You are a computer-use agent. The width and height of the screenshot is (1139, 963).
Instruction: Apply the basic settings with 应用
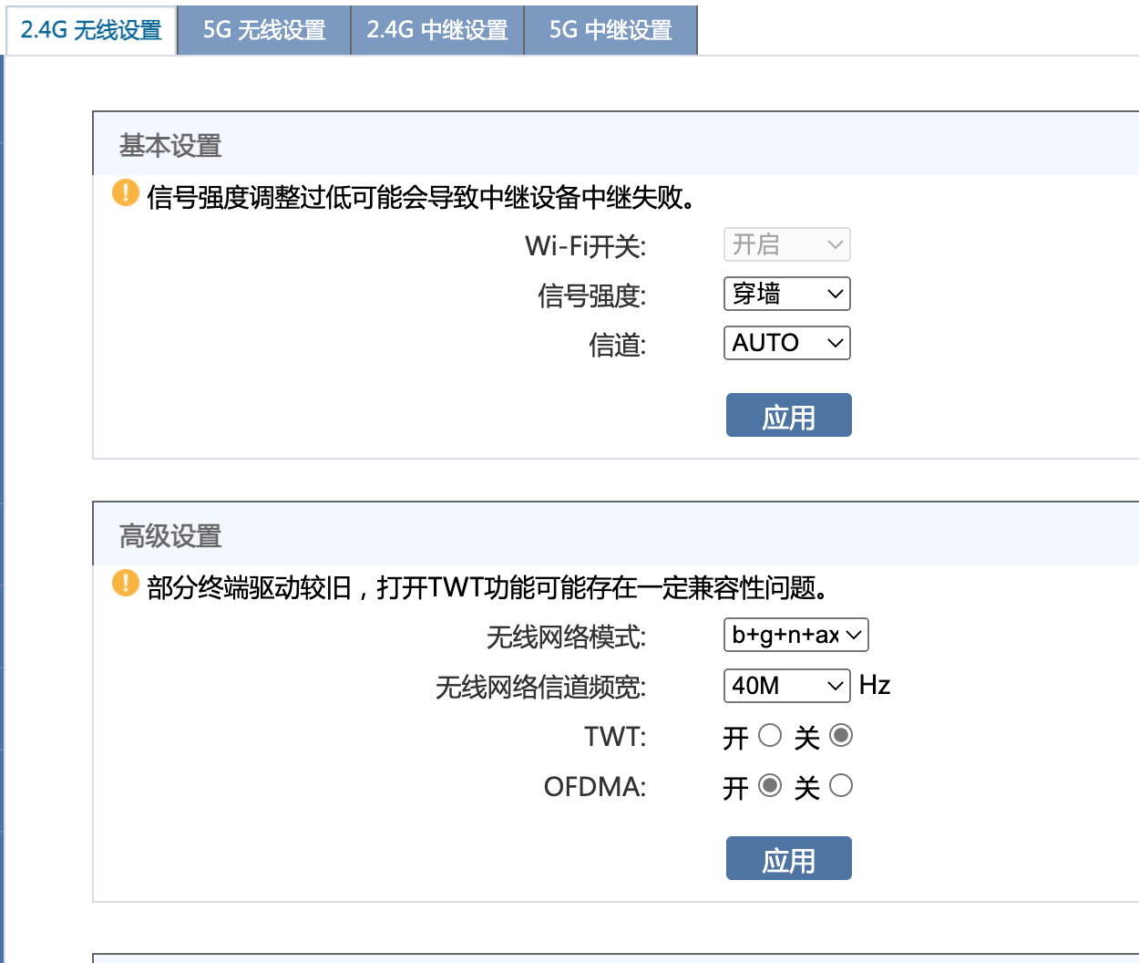pos(788,416)
